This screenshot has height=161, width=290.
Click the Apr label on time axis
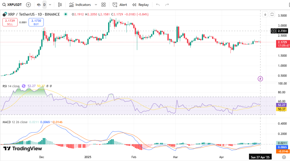pos(221,157)
